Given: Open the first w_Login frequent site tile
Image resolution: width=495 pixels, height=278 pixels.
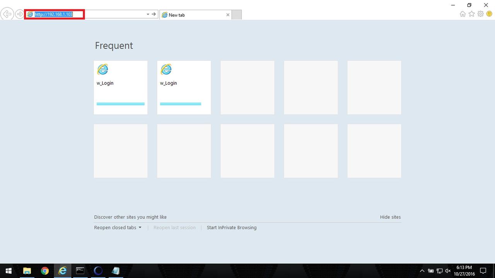Looking at the screenshot, I should pyautogui.click(x=121, y=87).
